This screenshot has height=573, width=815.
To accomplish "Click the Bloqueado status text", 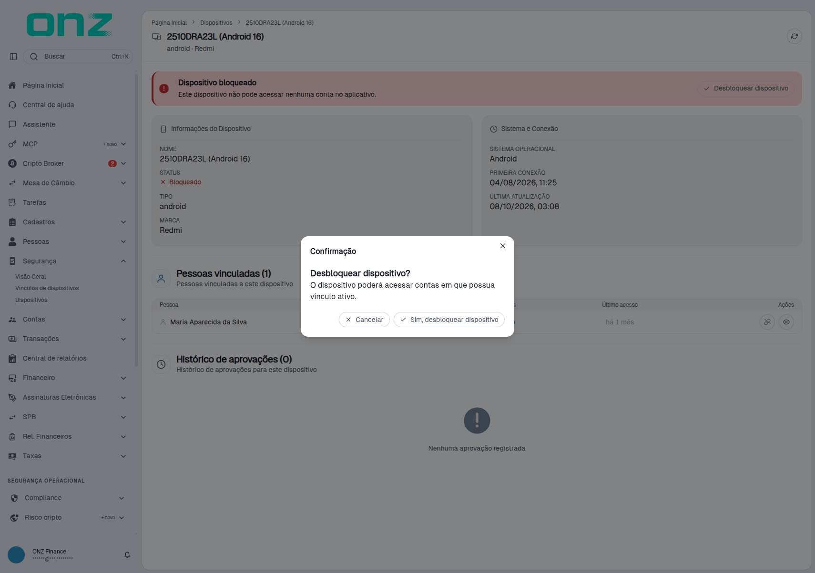I will [x=185, y=182].
